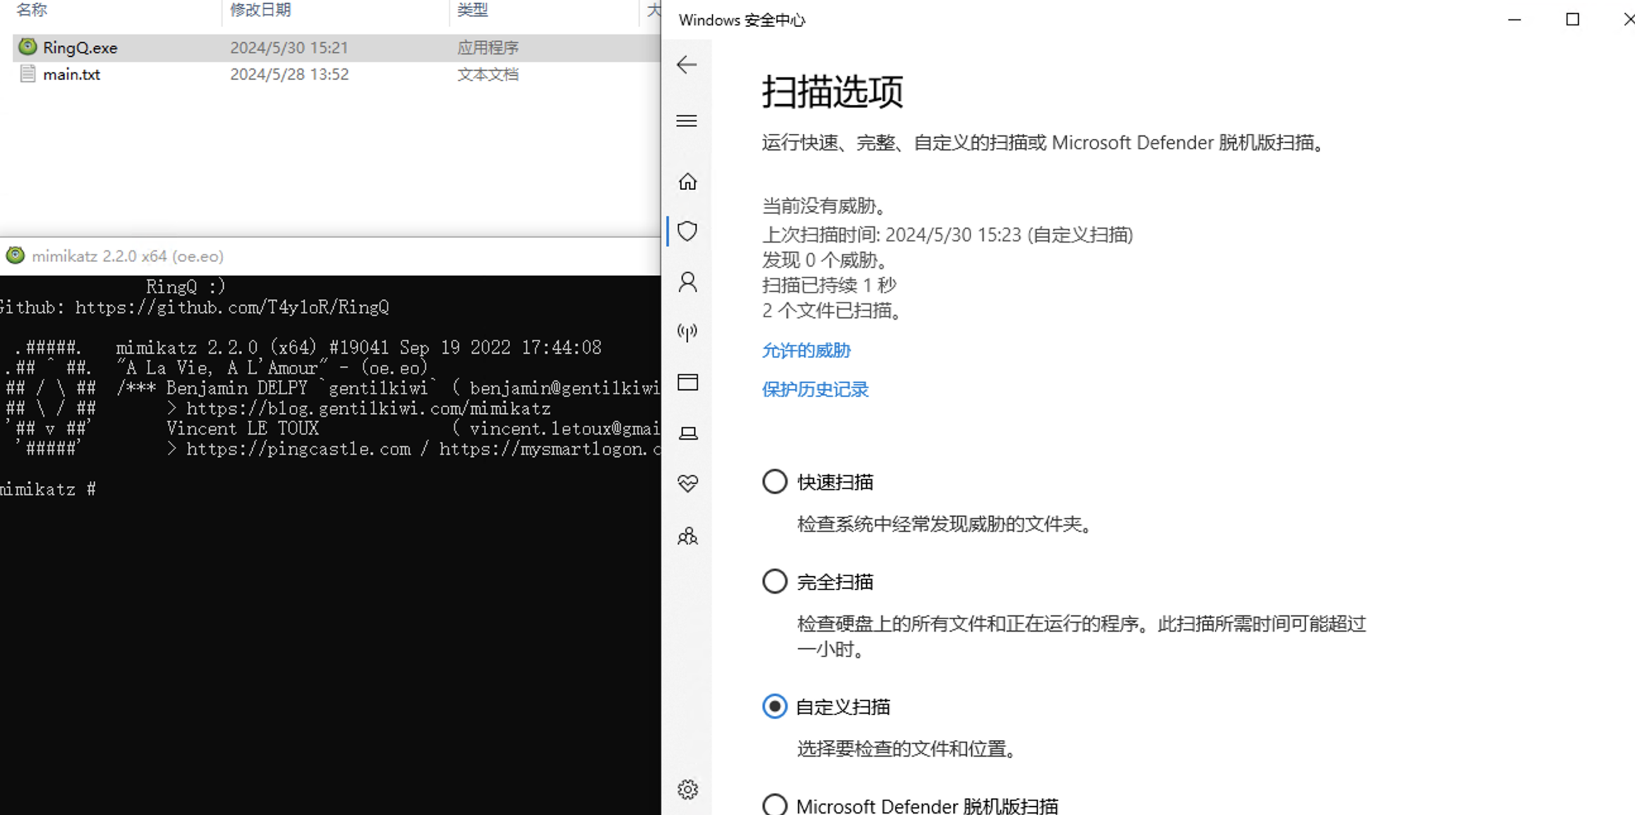1635x815 pixels.
Task: Select the RingQ.exe file row
Action: pos(80,47)
